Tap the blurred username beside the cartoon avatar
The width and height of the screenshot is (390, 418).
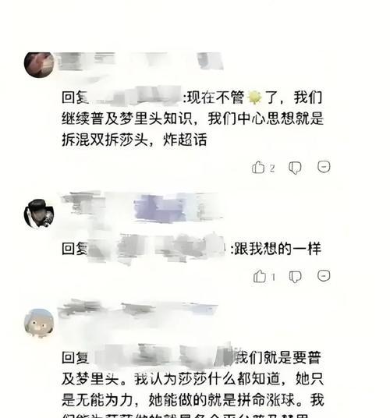pos(138,308)
